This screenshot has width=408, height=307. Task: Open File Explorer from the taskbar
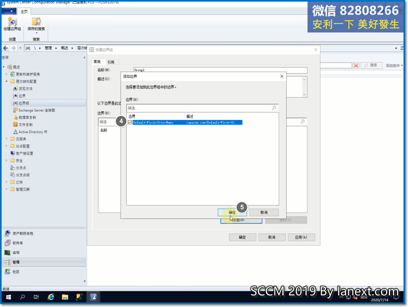(65, 297)
